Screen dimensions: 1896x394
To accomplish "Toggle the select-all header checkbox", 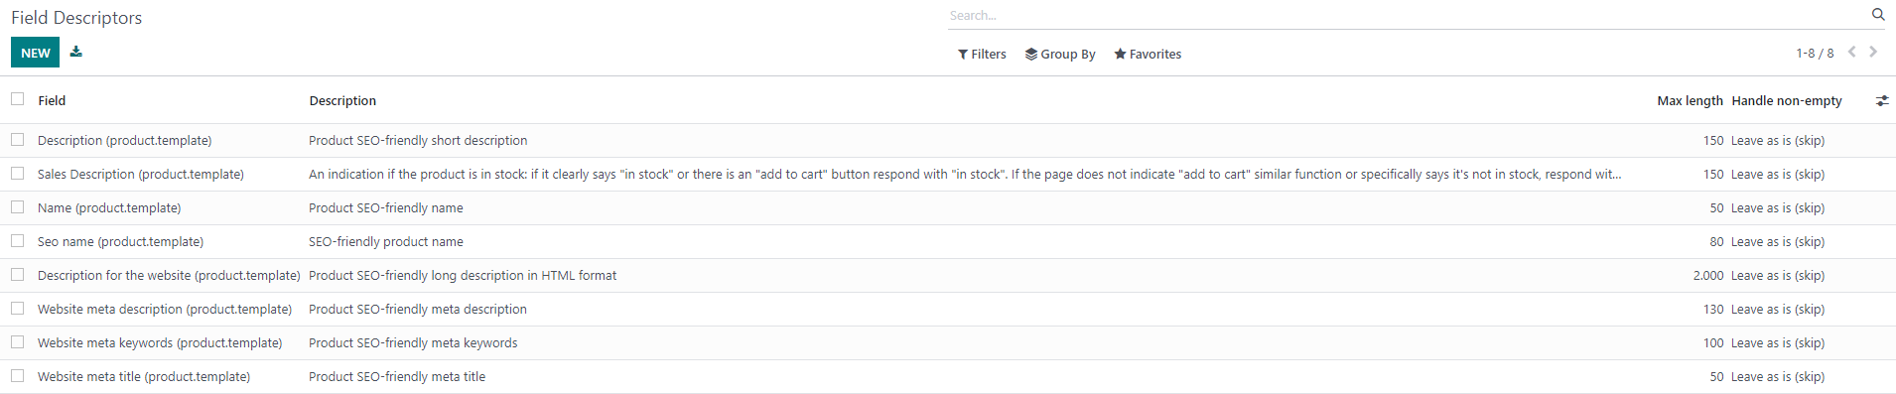I will pyautogui.click(x=18, y=99).
